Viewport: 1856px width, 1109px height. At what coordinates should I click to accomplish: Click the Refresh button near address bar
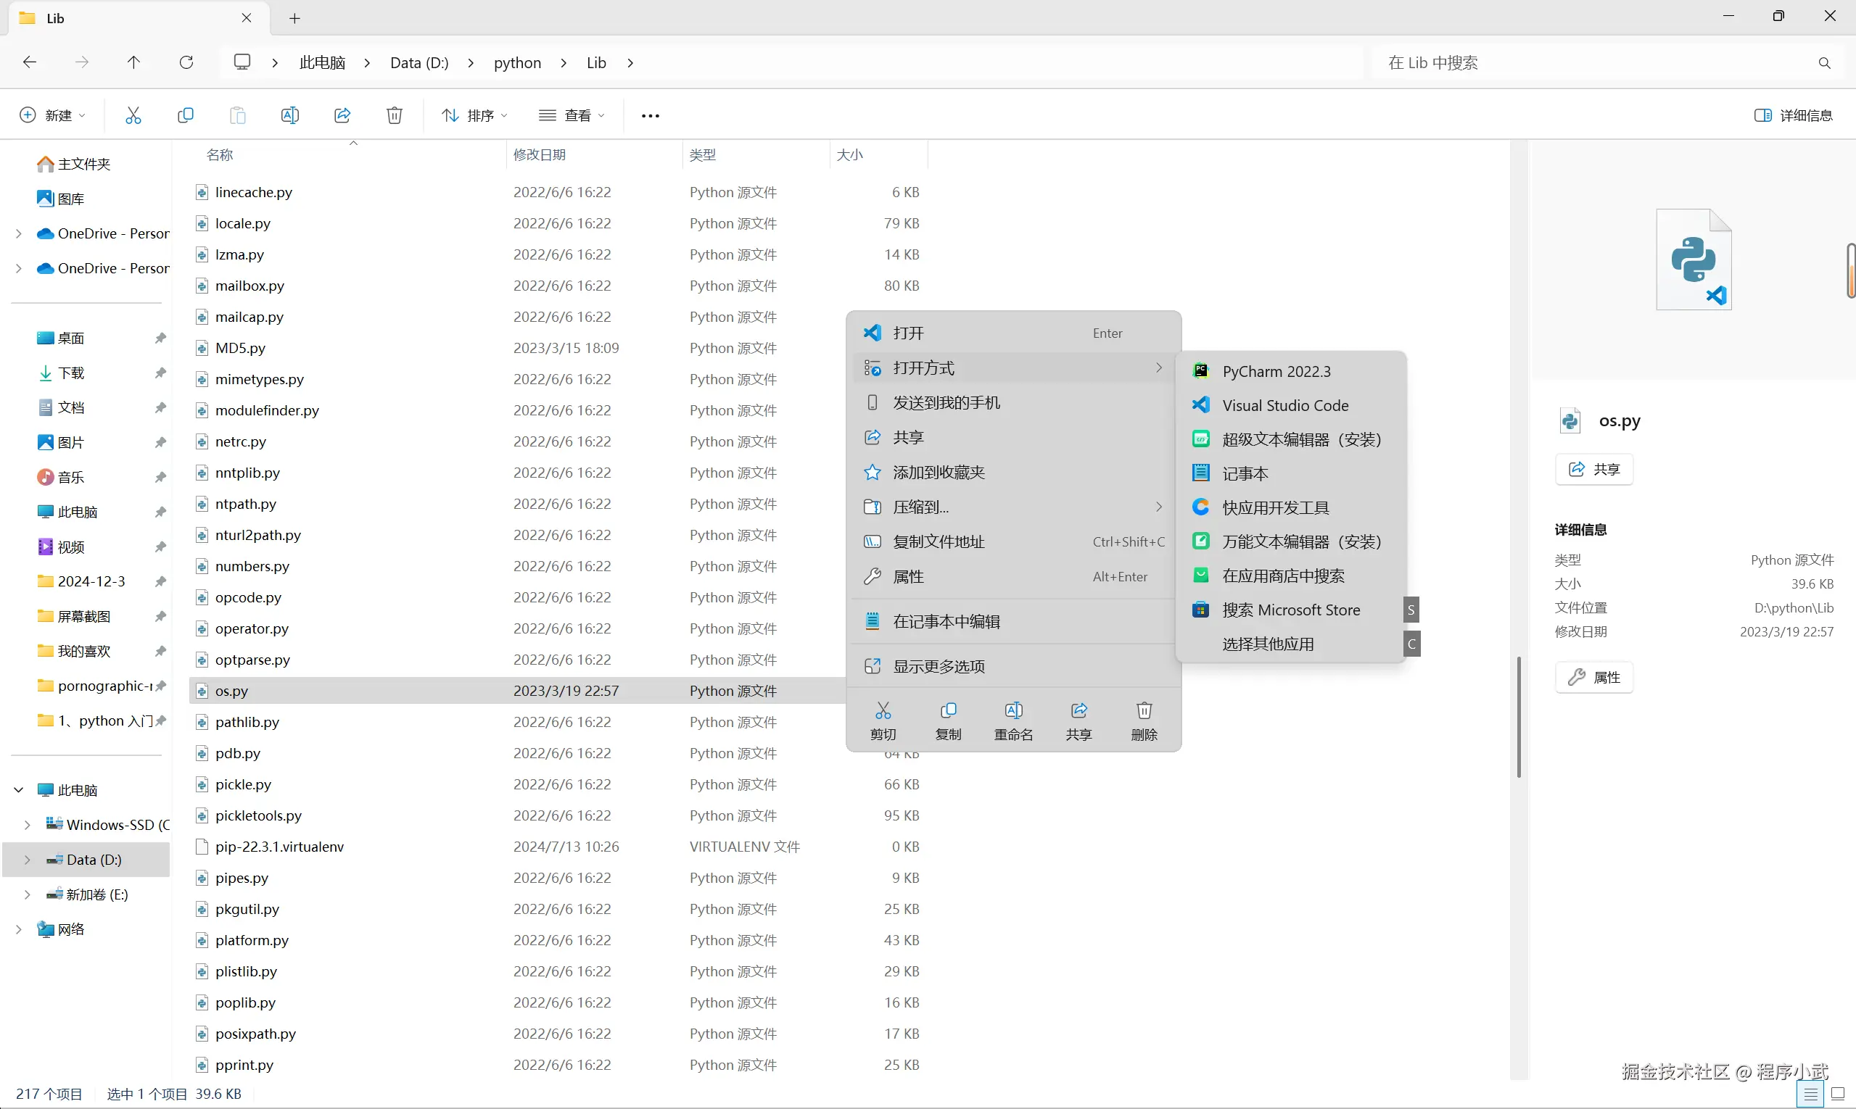click(186, 62)
